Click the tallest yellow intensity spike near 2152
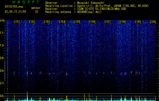The height and width of the screenshot is (101, 159). click(x=27, y=96)
